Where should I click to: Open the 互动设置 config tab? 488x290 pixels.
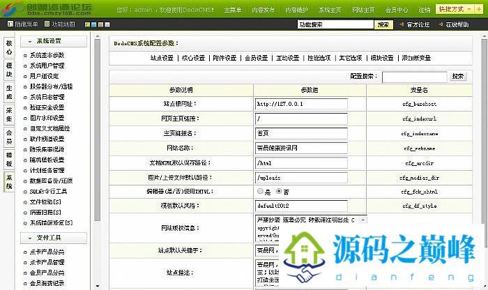click(x=287, y=58)
